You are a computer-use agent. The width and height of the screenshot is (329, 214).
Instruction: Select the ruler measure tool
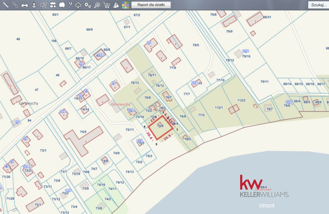coord(6,5)
